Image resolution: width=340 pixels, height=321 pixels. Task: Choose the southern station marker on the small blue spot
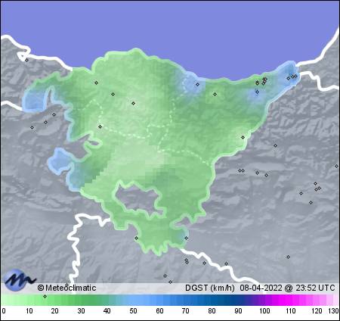pos(186,238)
